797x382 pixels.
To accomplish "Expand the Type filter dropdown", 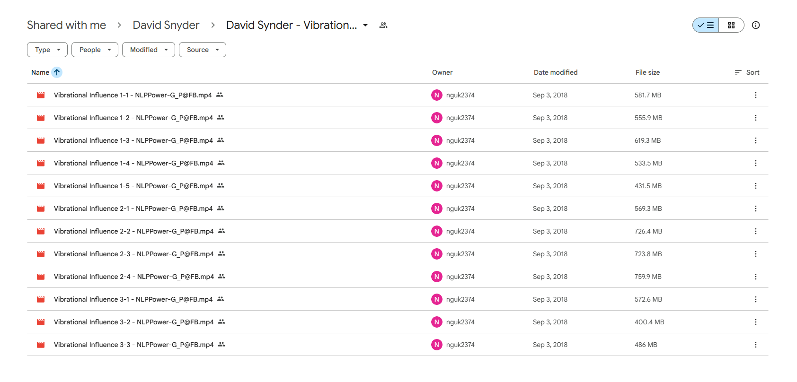I will [x=47, y=50].
